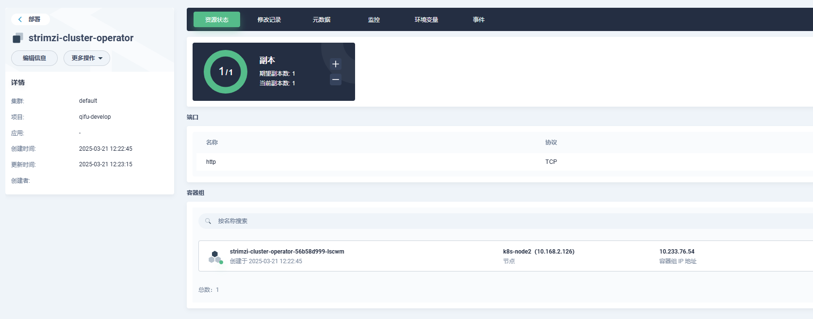Open the 事件 tab

479,19
